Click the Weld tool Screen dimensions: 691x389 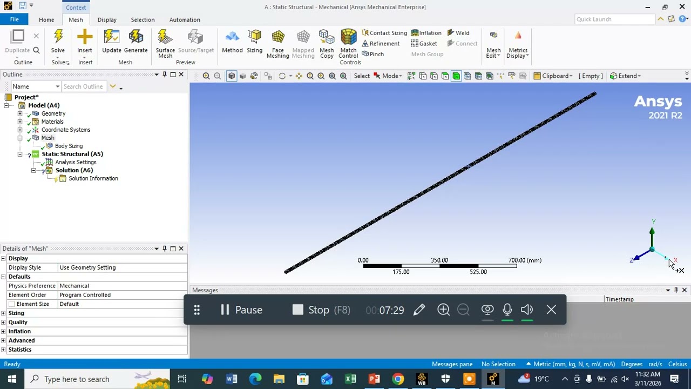tap(458, 33)
